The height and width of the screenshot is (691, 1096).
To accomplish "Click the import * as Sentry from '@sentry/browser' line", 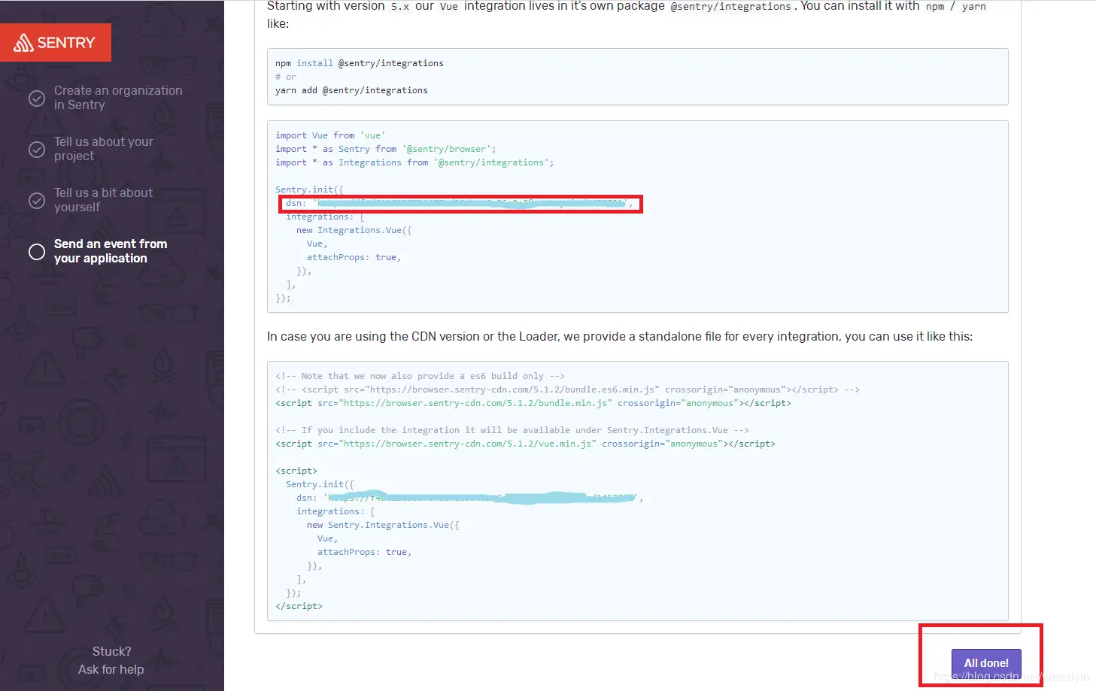I will (x=386, y=149).
